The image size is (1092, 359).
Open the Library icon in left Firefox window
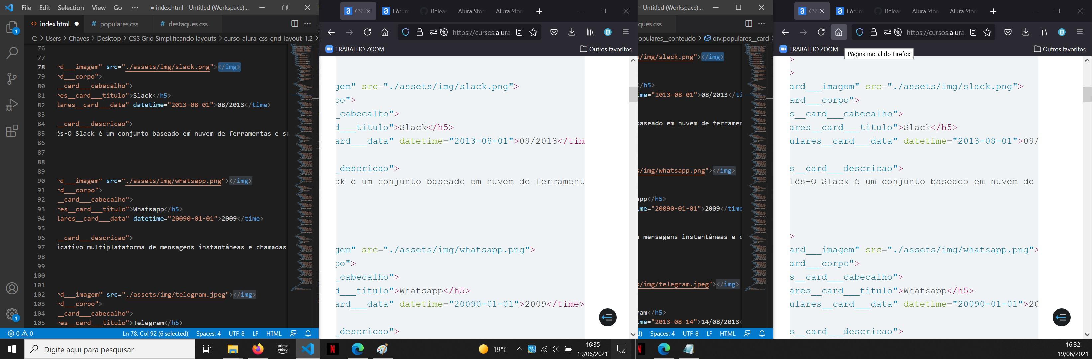tap(590, 32)
